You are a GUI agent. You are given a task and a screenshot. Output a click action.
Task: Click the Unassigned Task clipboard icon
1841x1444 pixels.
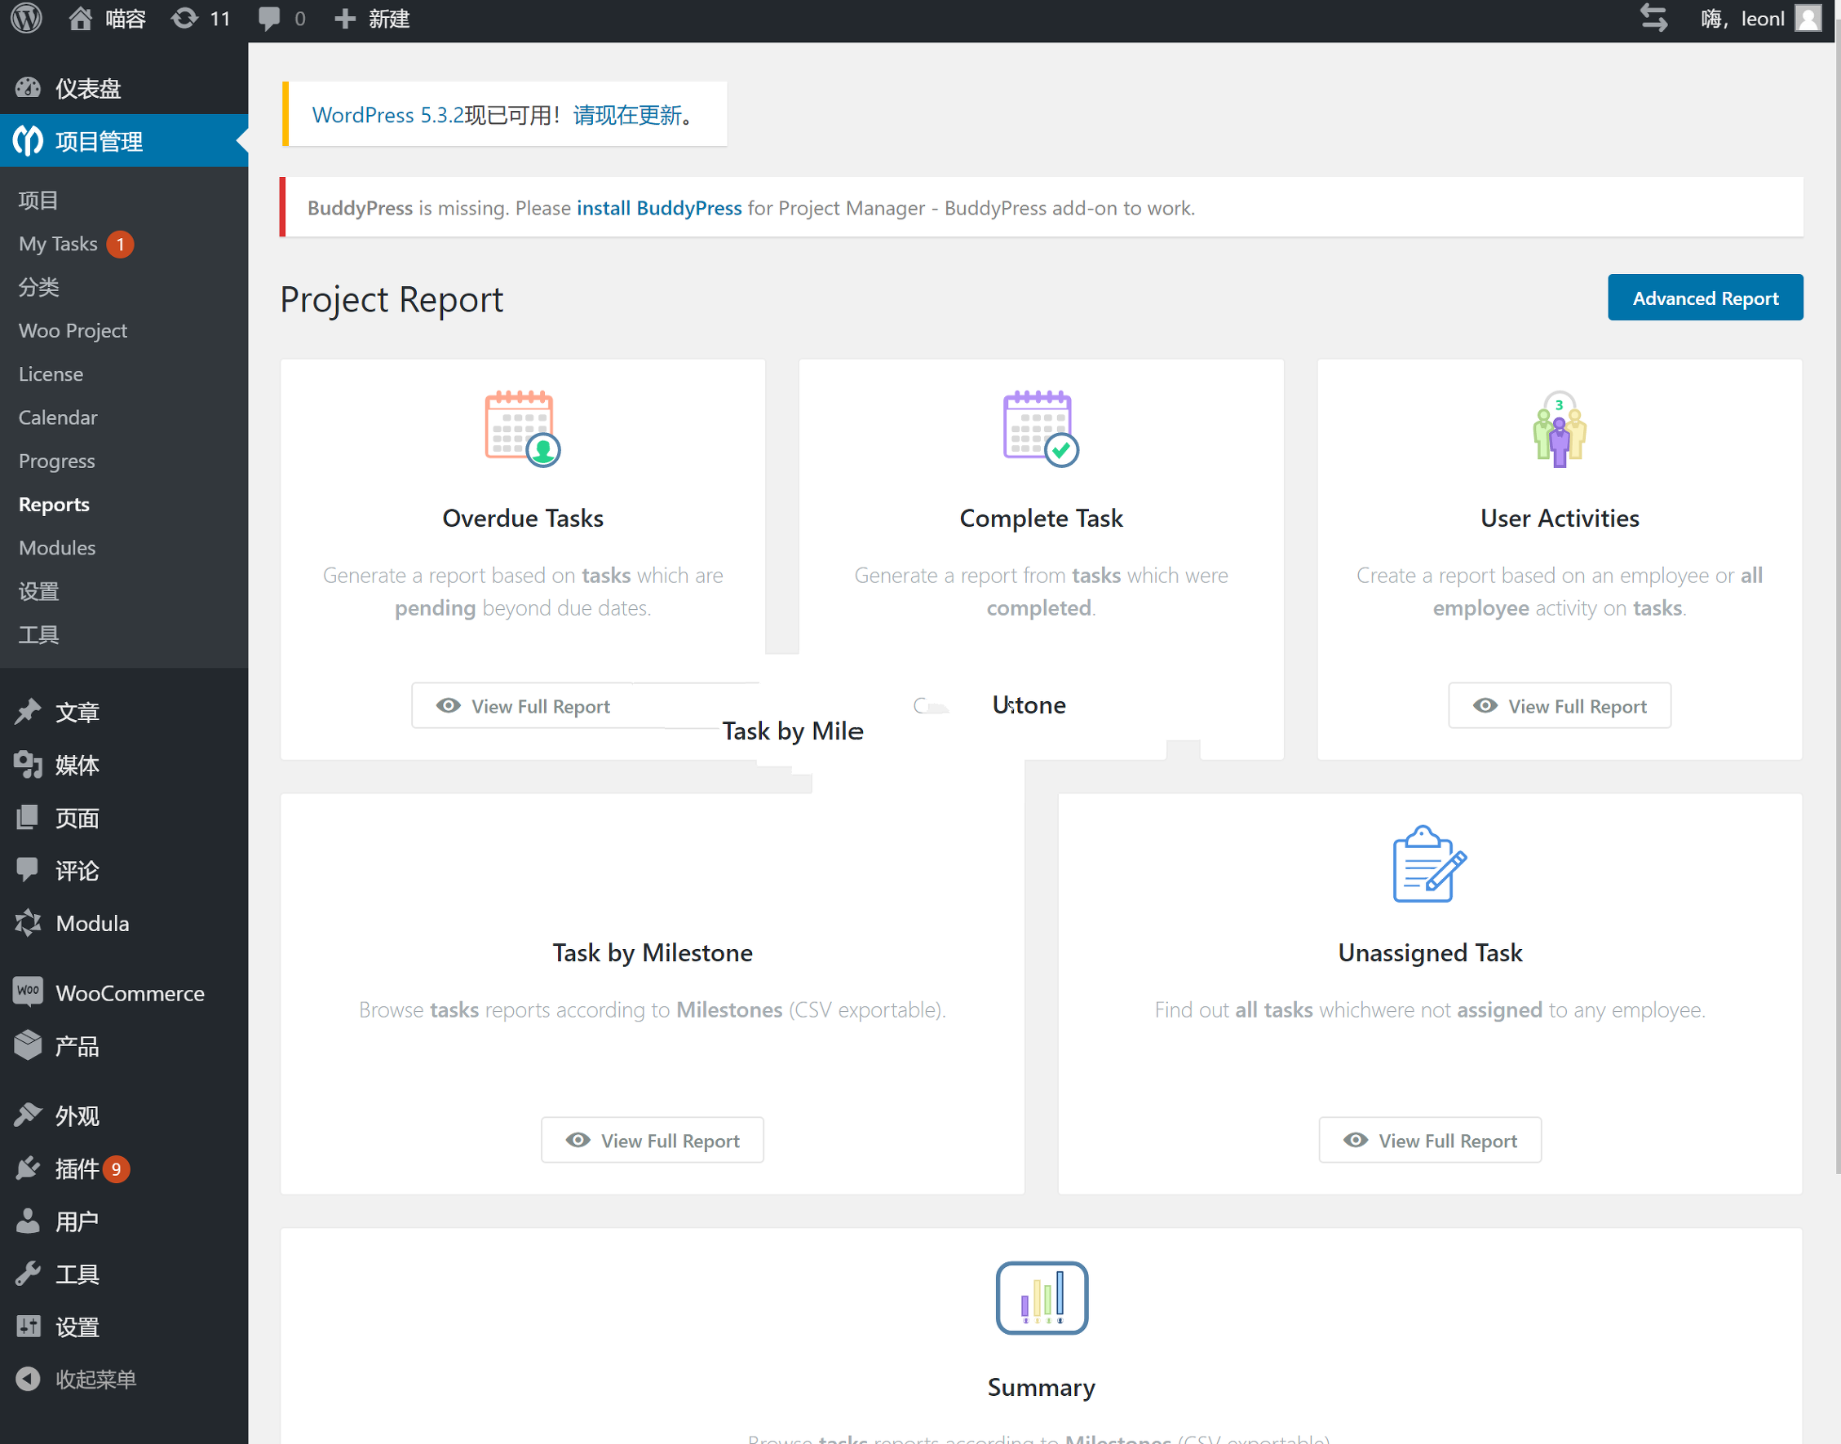[x=1428, y=863]
